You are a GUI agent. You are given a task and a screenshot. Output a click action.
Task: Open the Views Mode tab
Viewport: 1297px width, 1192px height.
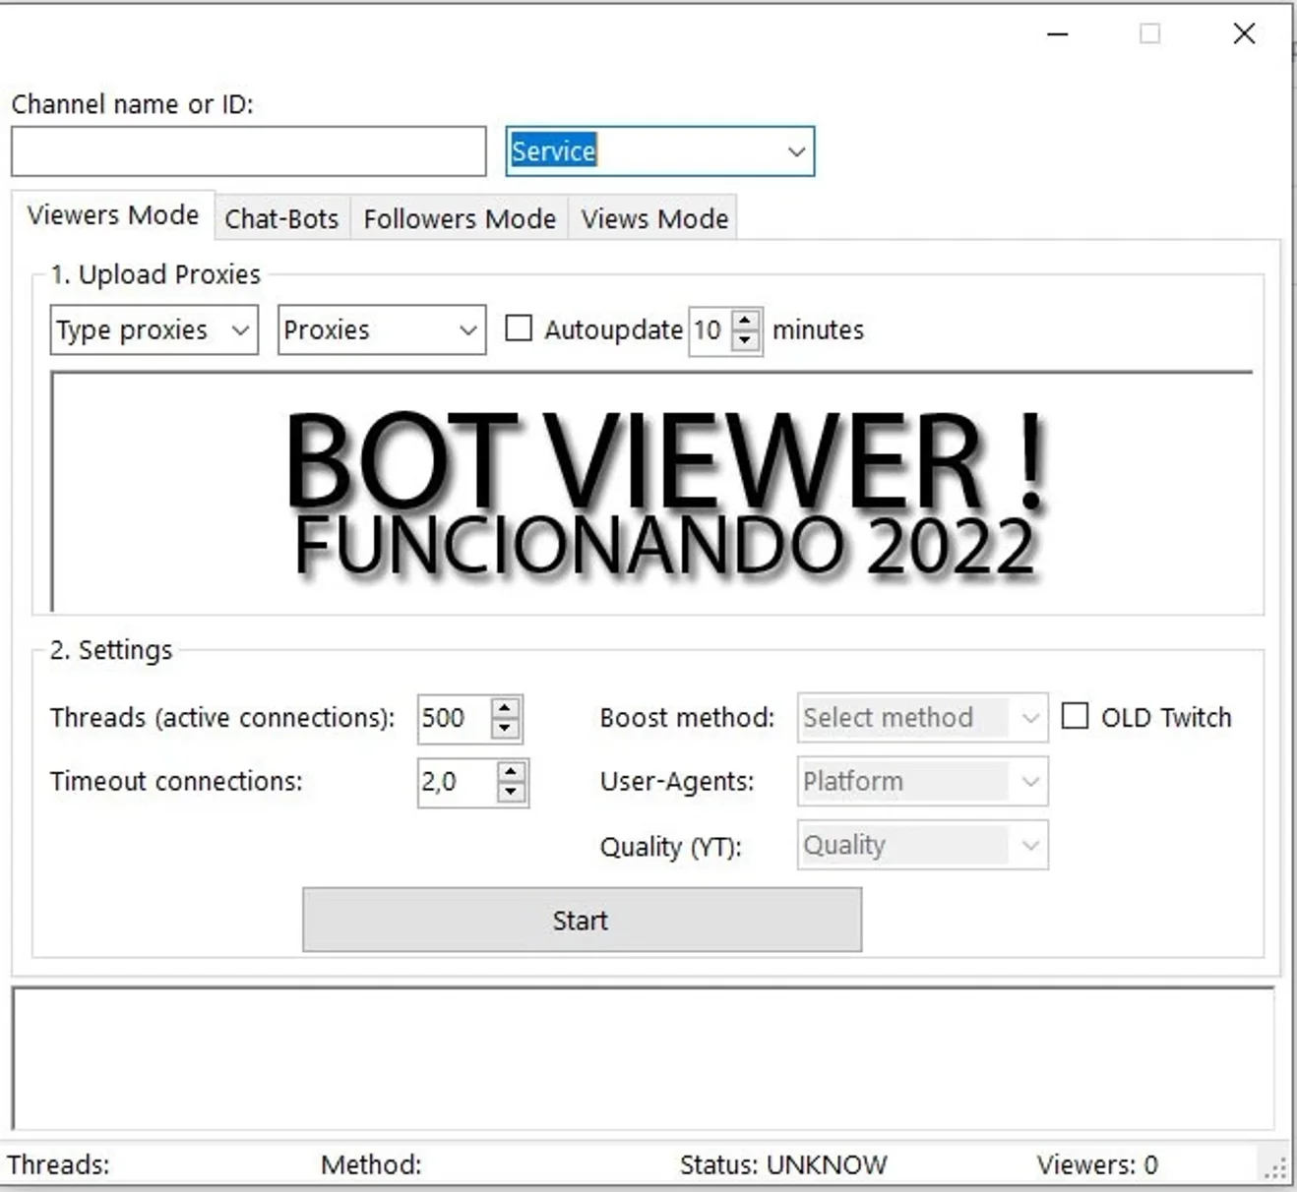point(654,218)
